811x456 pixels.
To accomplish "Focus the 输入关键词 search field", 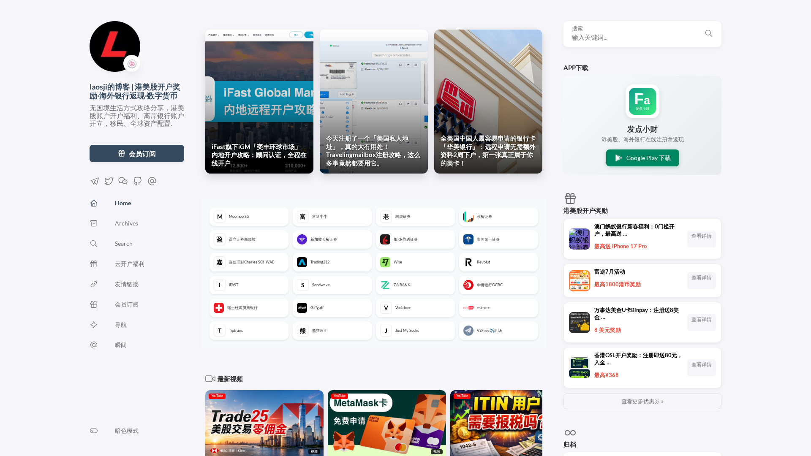I will click(636, 38).
